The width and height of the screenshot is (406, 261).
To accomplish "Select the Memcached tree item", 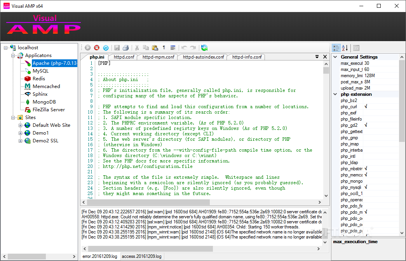I will coord(46,86).
